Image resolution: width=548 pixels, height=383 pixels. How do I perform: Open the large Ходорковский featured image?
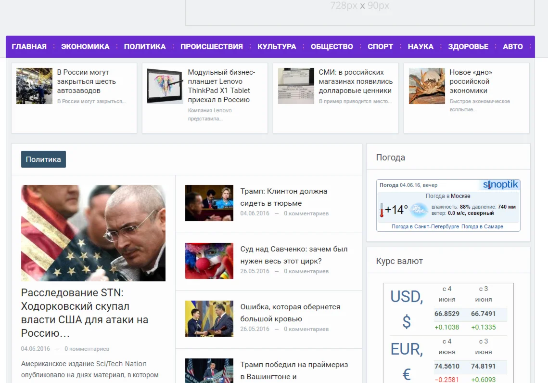pos(93,233)
